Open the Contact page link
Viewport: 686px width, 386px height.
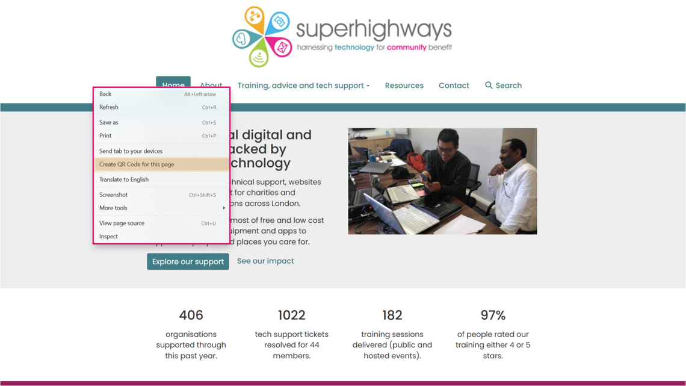click(454, 86)
